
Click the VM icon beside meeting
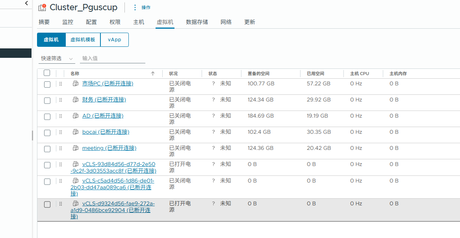click(76, 148)
